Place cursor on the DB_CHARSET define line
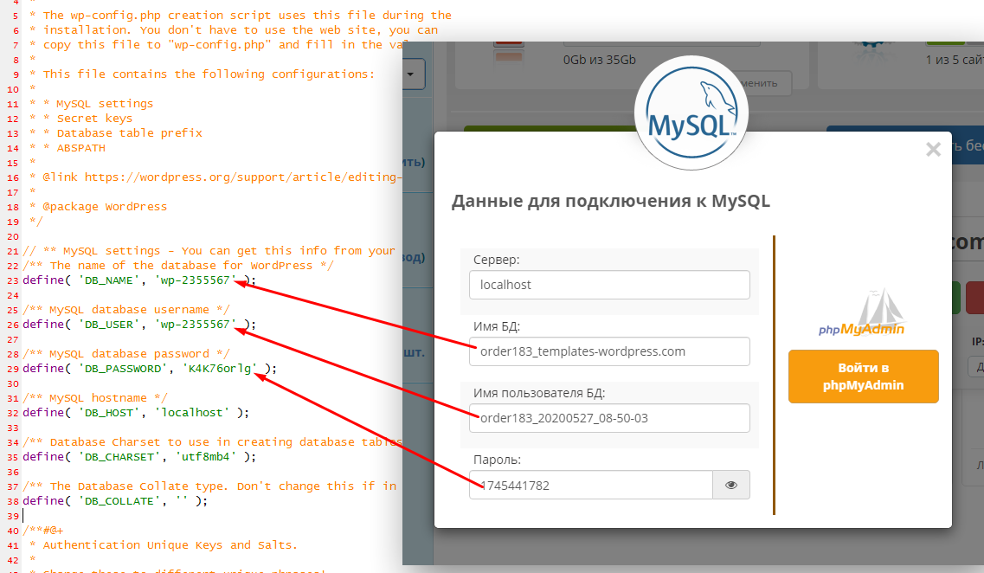The height and width of the screenshot is (573, 984). coord(139,457)
